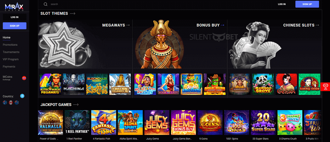Click the search magnifier icon
Viewport: 330px width, 142px height.
point(45,4)
